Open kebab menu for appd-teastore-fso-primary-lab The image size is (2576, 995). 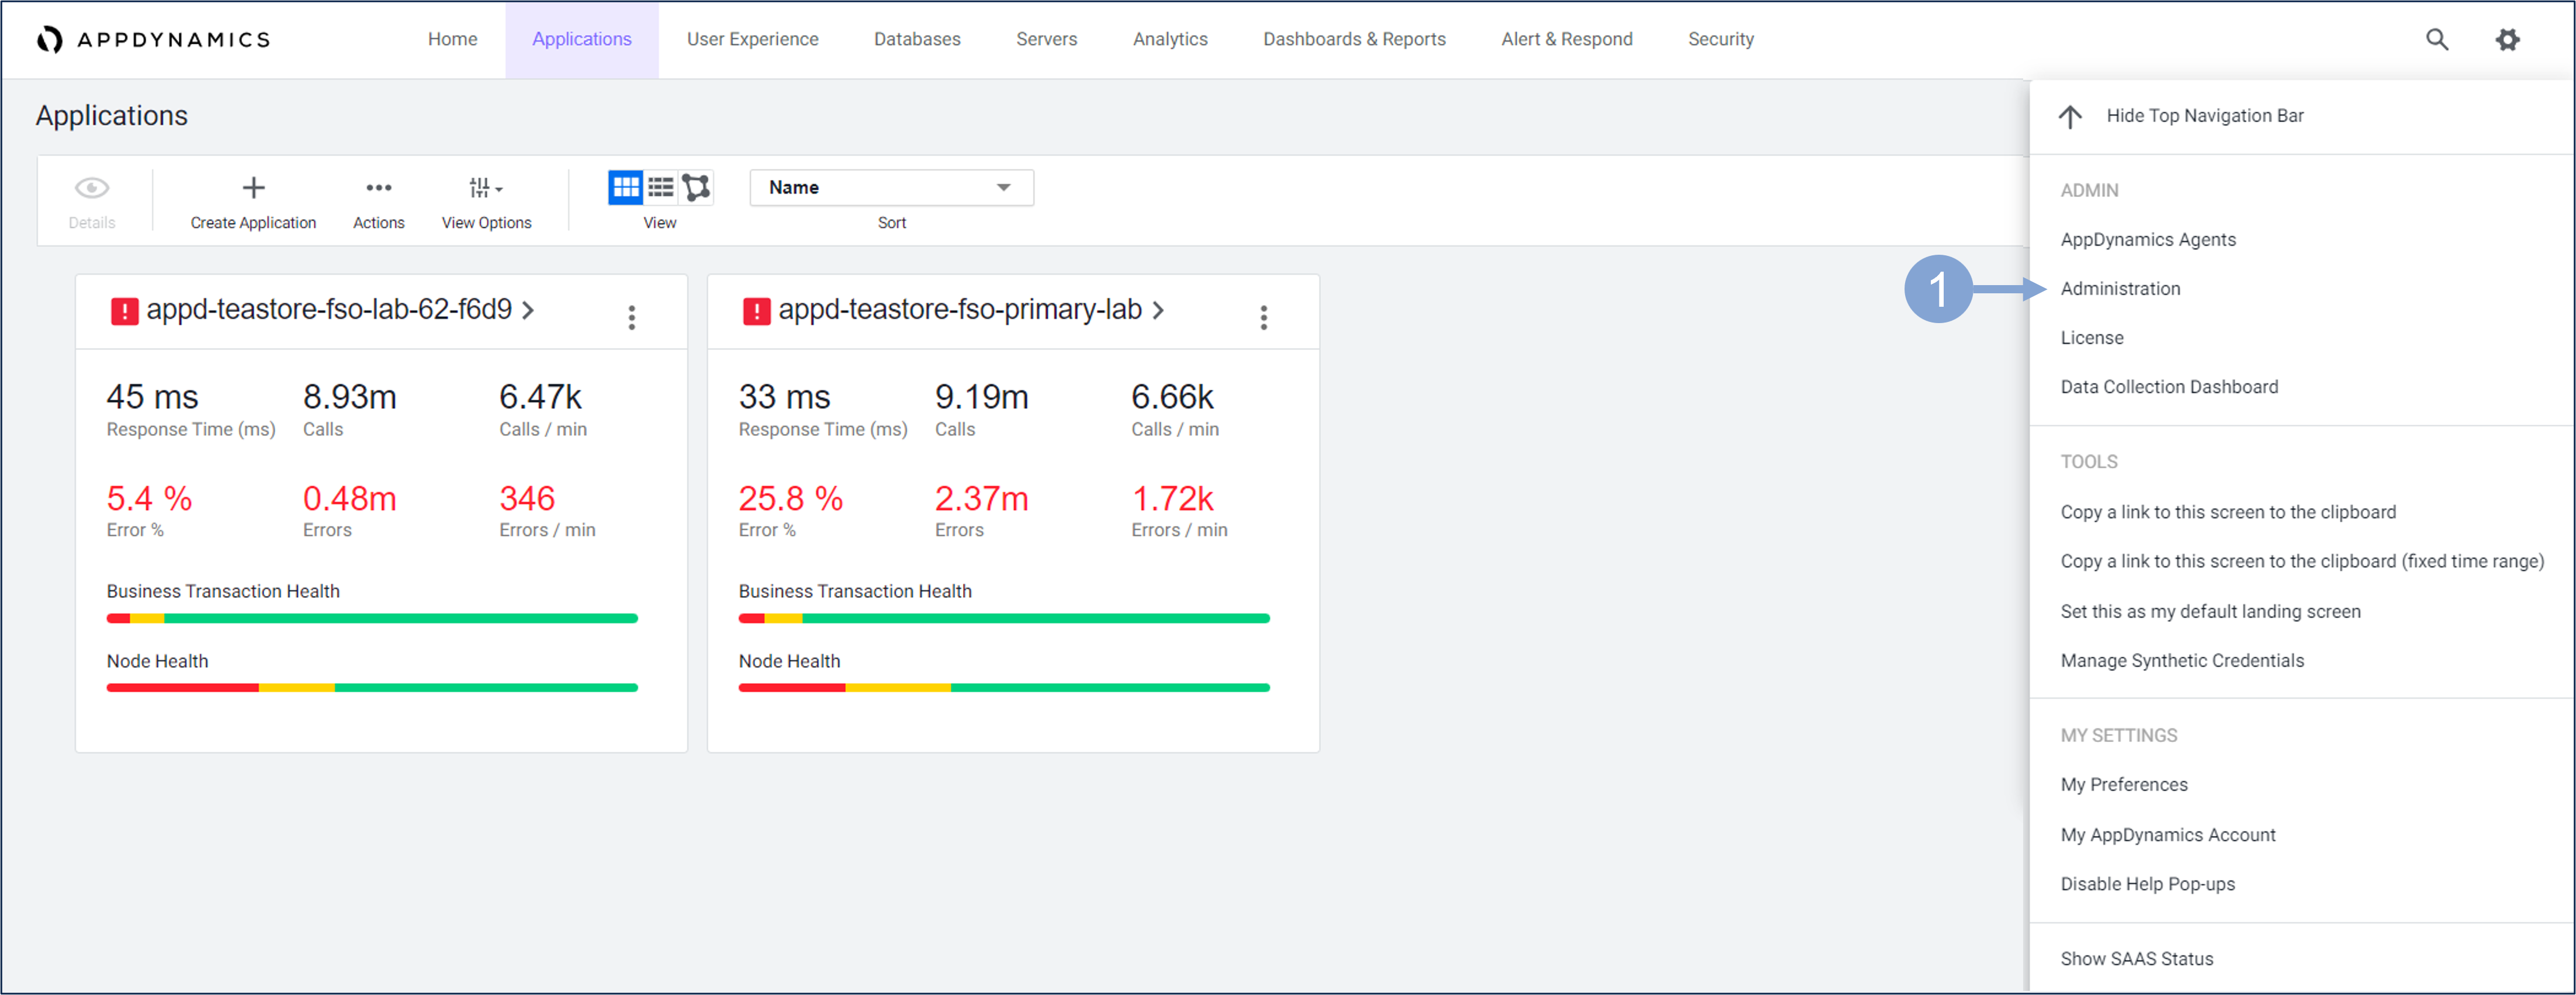[1263, 317]
